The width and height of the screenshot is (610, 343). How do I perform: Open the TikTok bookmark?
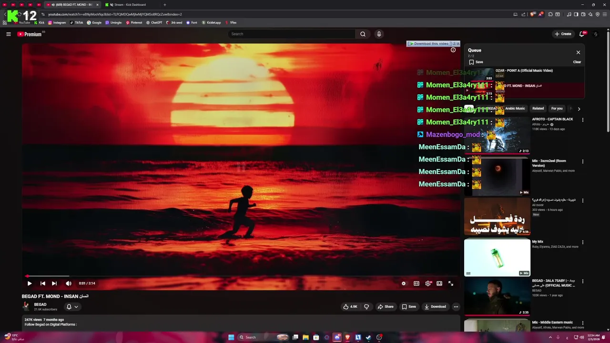(76, 22)
